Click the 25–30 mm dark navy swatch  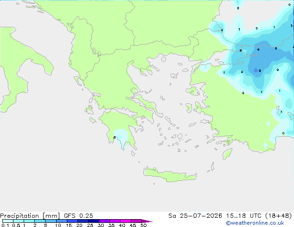click(x=94, y=221)
